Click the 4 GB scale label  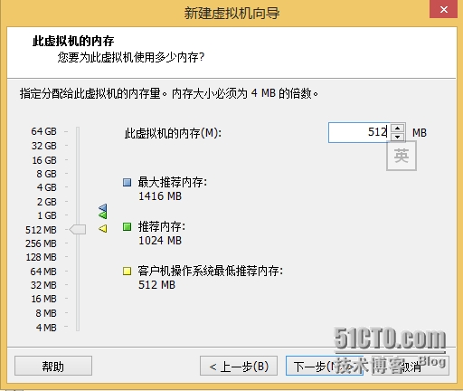(x=46, y=187)
